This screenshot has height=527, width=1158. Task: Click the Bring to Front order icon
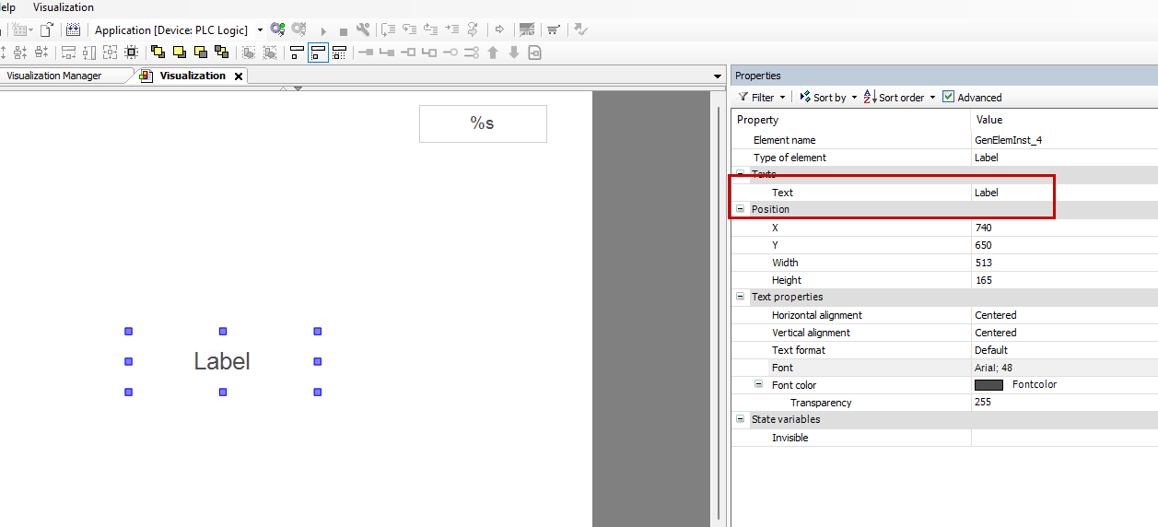[158, 53]
